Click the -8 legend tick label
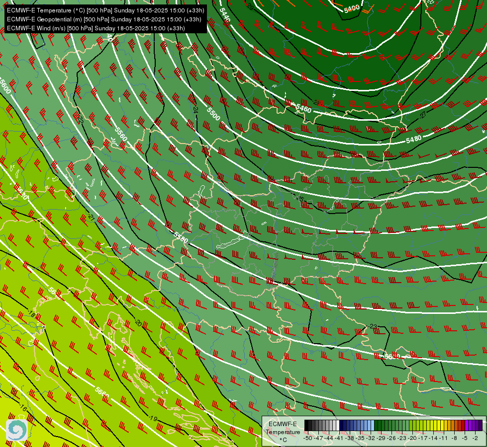This screenshot has width=487, height=447. 454,438
